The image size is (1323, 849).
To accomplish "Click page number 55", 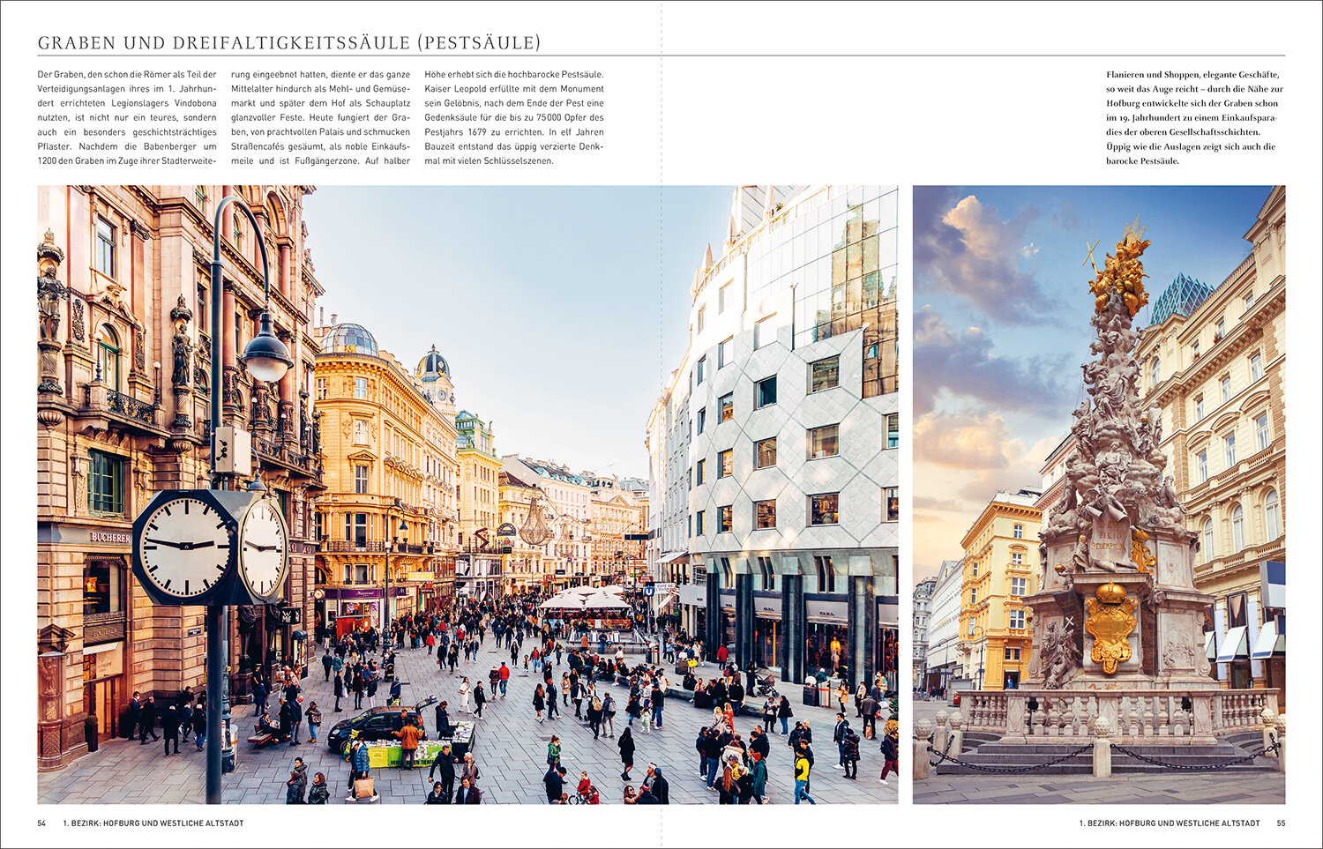I will coord(1281,823).
